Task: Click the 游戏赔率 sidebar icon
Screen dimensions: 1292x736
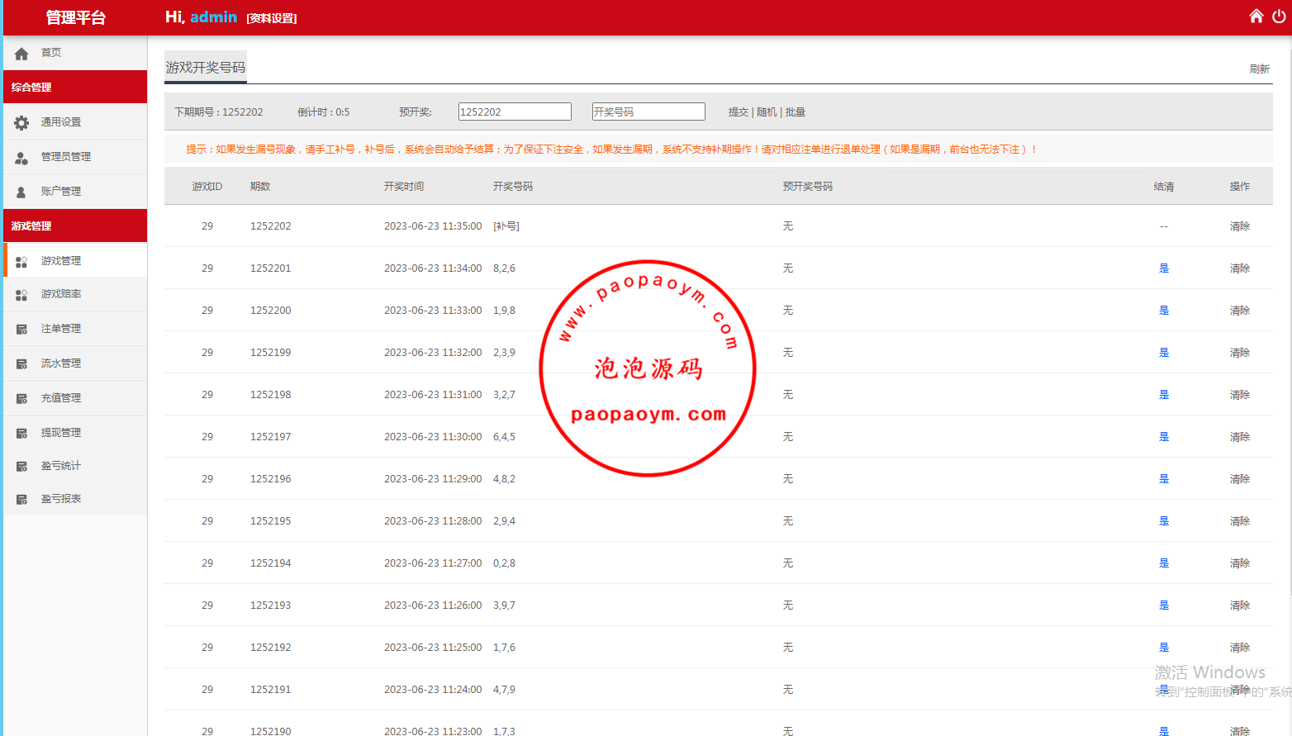Action: tap(21, 295)
